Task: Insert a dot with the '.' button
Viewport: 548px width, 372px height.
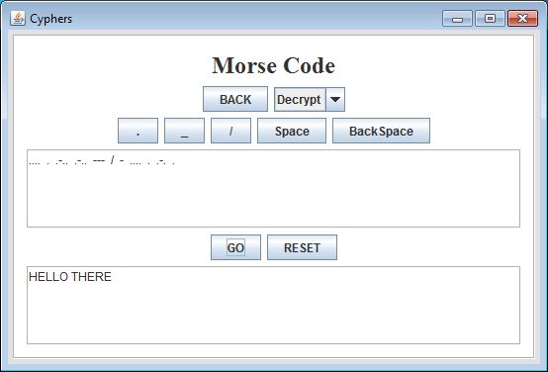Action: coord(138,131)
